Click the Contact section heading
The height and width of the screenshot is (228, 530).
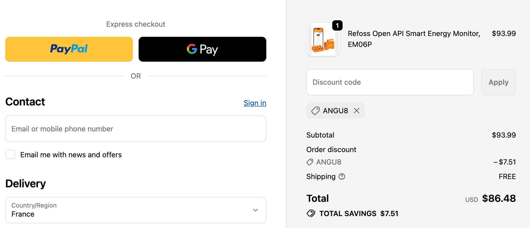[25, 102]
